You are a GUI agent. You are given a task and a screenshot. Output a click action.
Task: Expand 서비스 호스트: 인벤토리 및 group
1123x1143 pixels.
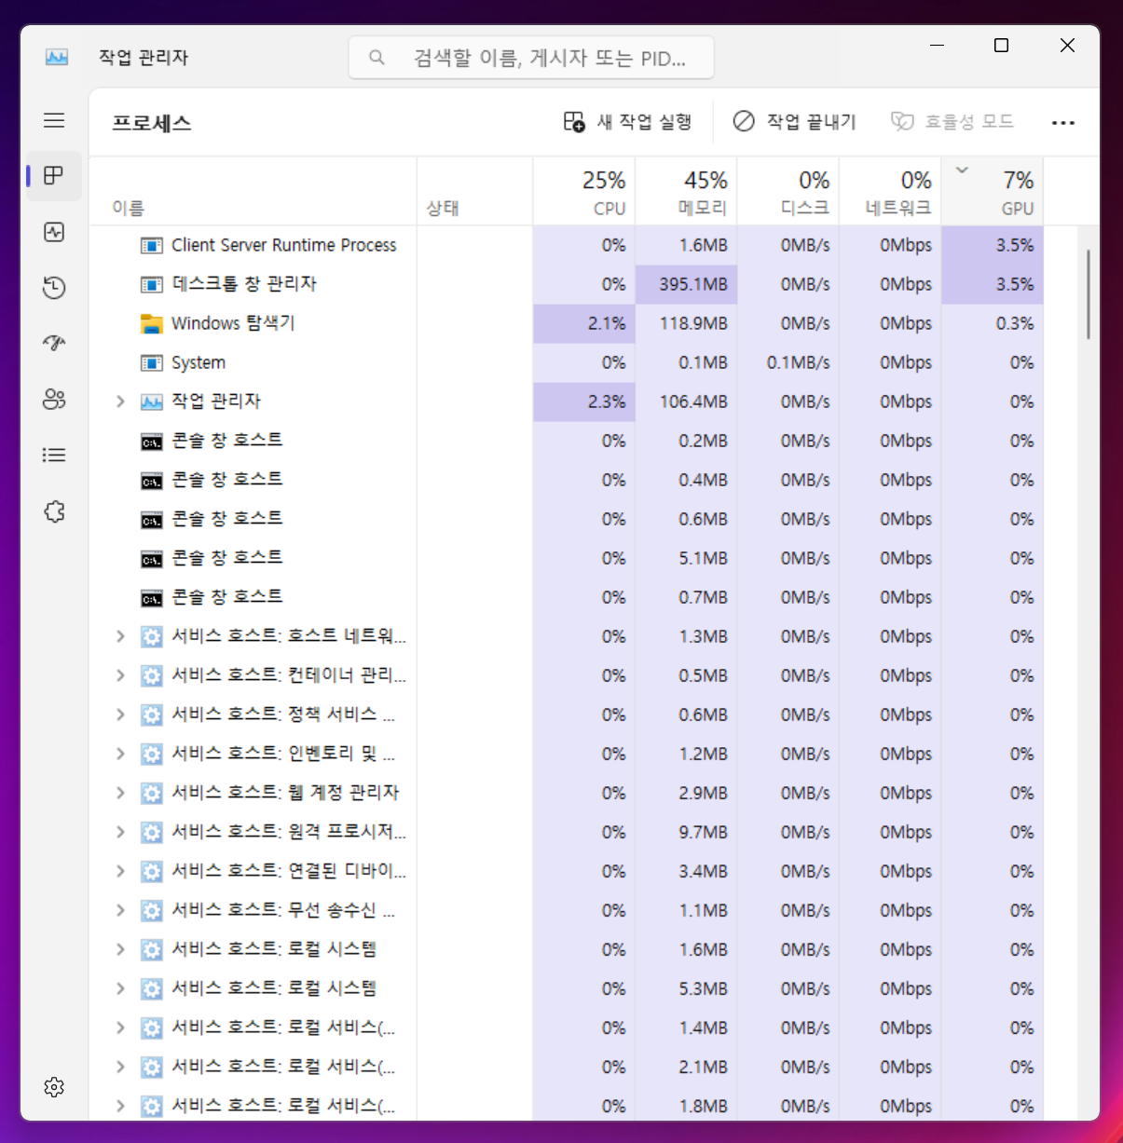tap(120, 754)
